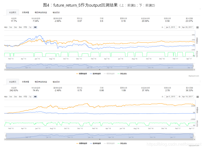
Task: Click the 37.16% volatility value
Action: (145, 91)
